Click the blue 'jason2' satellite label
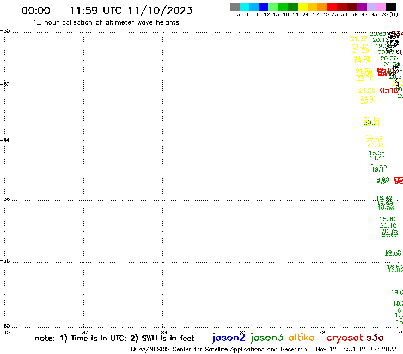This screenshot has width=403, height=354. coord(229,338)
